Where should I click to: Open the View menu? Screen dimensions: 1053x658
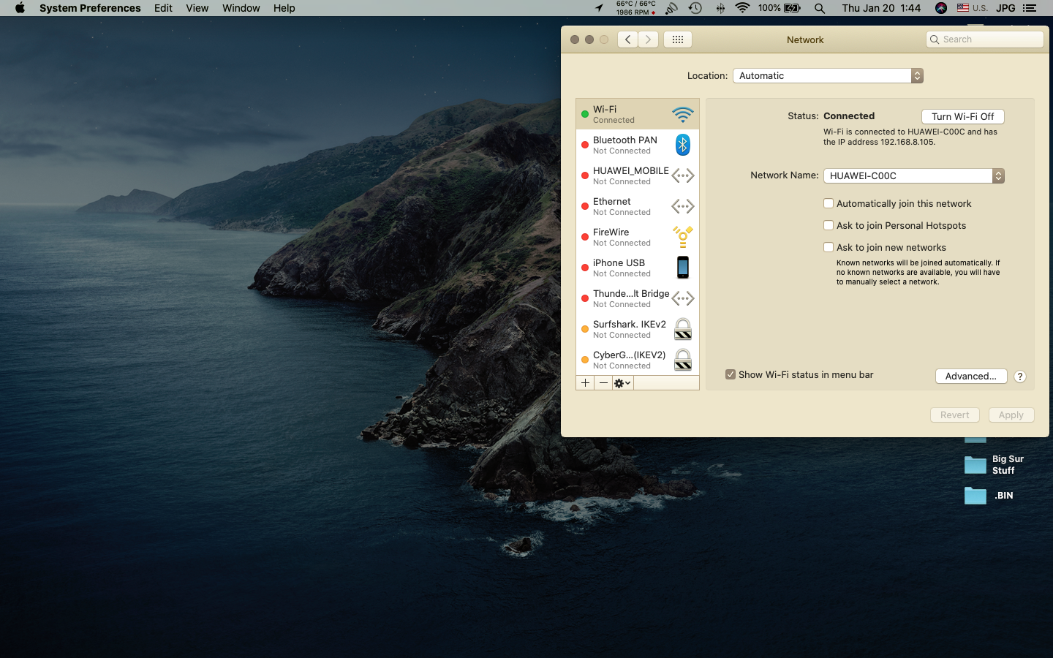click(197, 8)
